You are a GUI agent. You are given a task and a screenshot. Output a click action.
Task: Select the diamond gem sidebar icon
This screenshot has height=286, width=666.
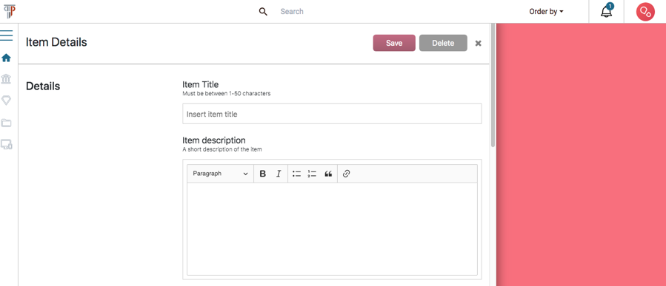click(7, 101)
